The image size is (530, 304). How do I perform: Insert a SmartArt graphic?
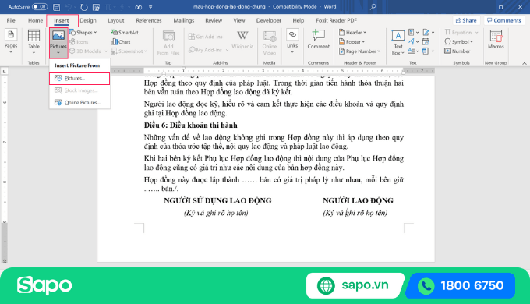tap(125, 33)
